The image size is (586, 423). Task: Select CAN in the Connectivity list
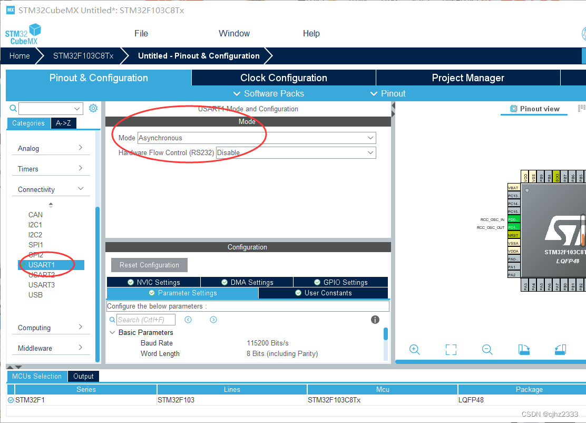pyautogui.click(x=35, y=215)
